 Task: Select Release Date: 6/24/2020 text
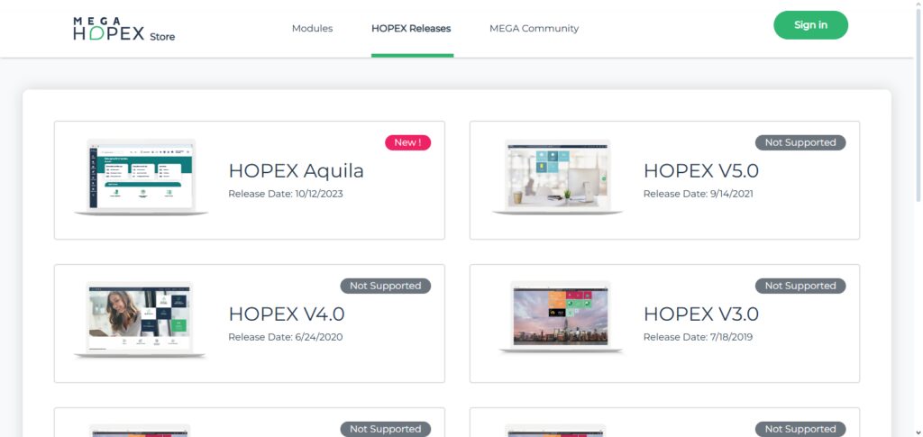286,337
